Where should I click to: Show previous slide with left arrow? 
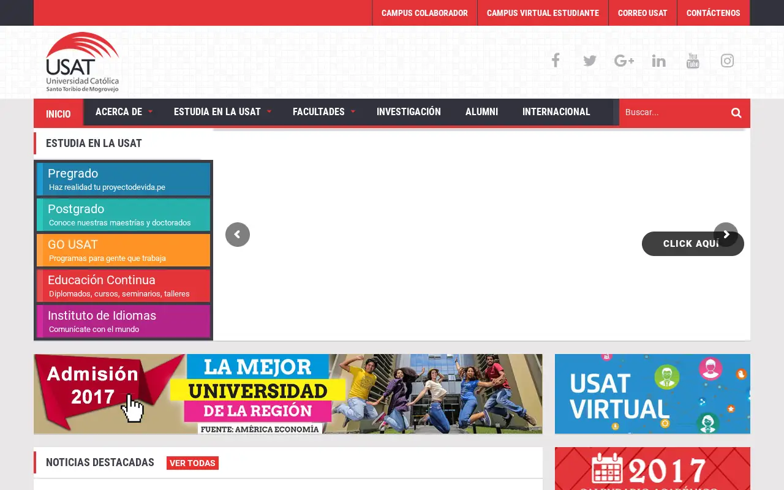[x=238, y=235]
